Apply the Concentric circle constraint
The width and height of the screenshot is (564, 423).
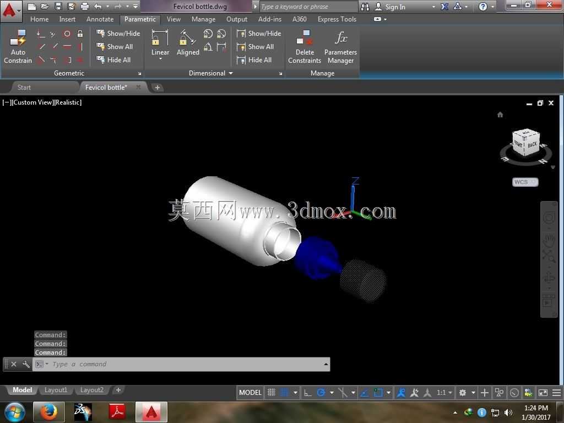67,34
